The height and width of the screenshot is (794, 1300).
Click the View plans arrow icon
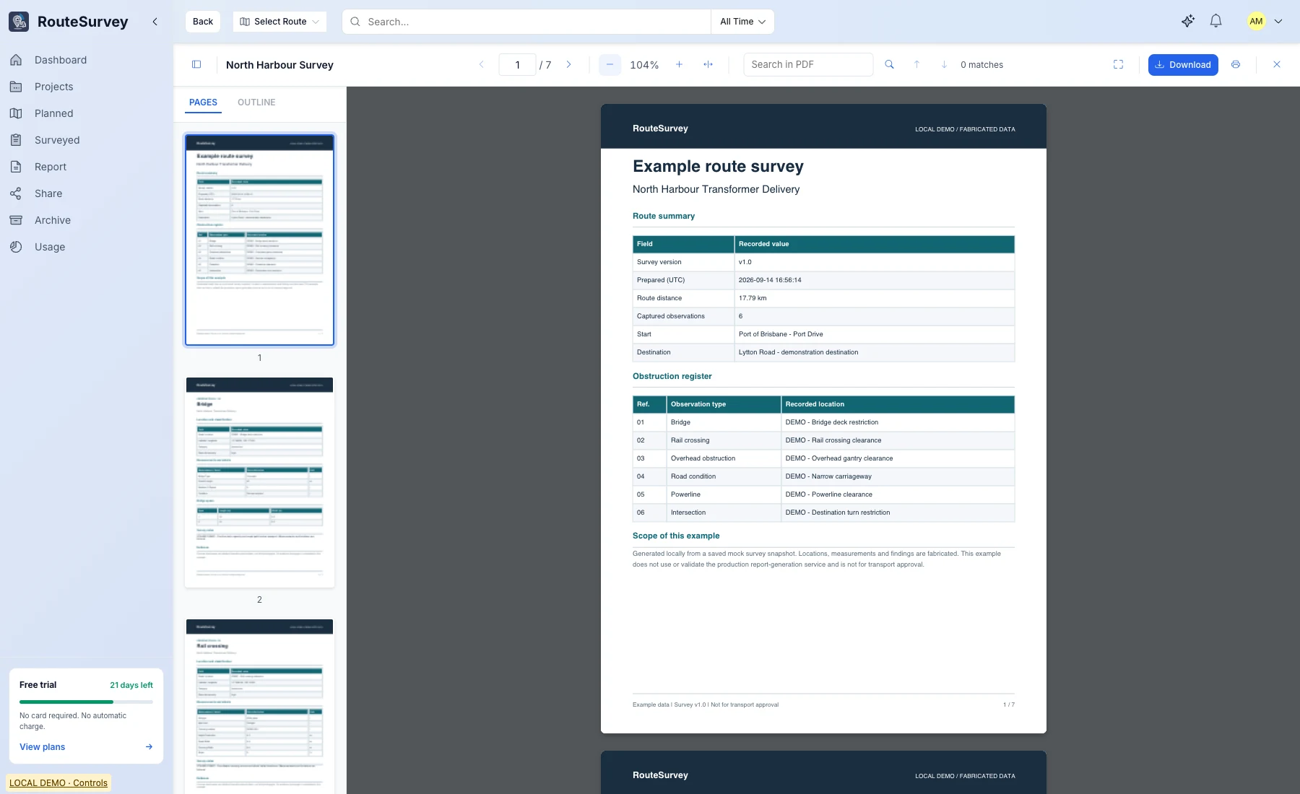tap(149, 747)
